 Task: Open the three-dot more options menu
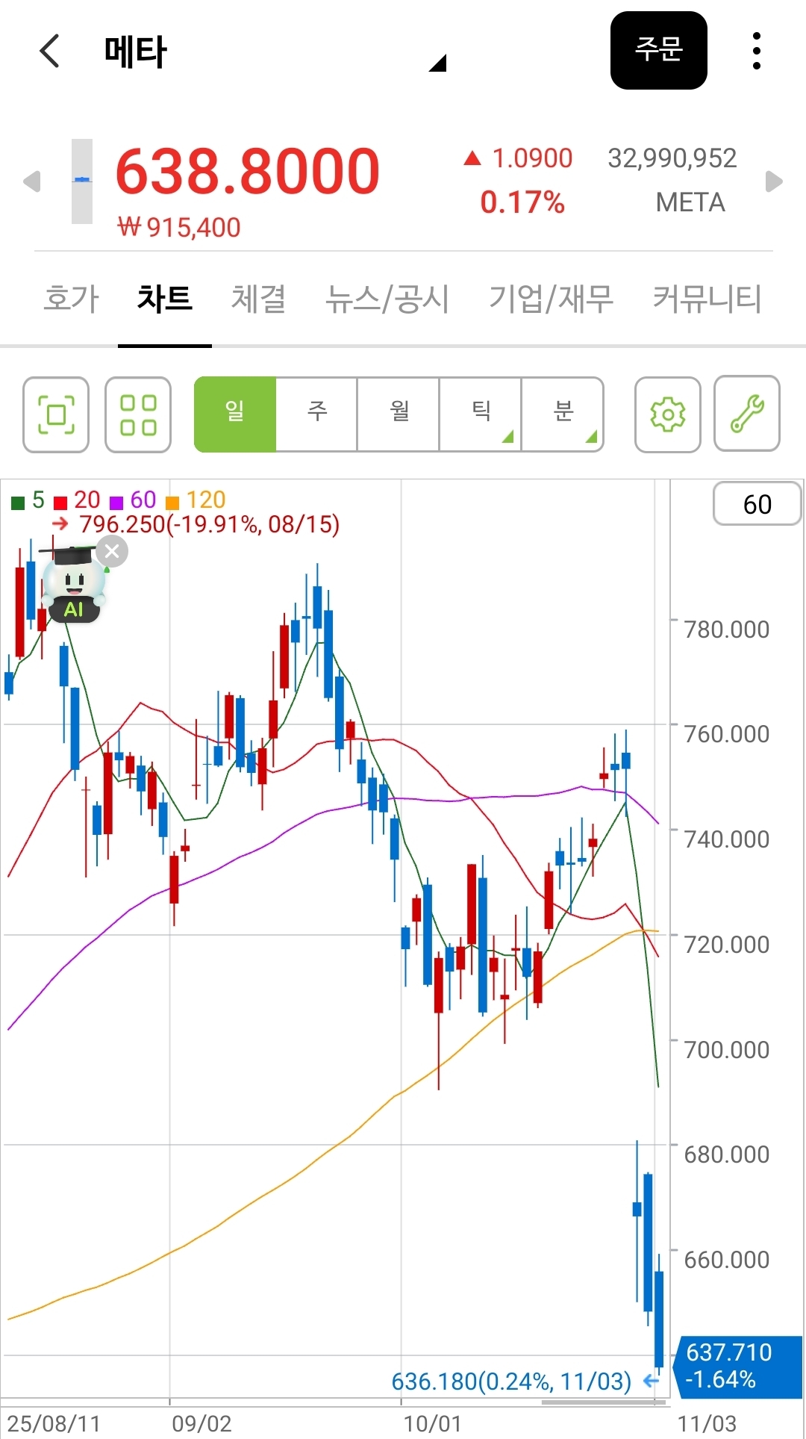(756, 52)
